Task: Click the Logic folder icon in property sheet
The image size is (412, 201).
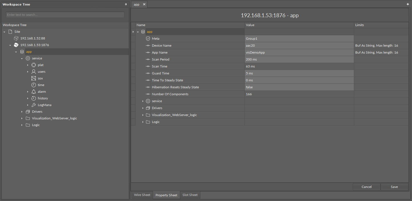Action: tap(148, 122)
